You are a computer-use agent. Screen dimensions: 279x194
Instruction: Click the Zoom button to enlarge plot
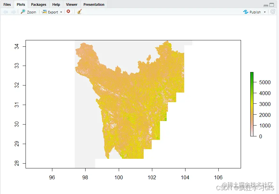pos(28,12)
